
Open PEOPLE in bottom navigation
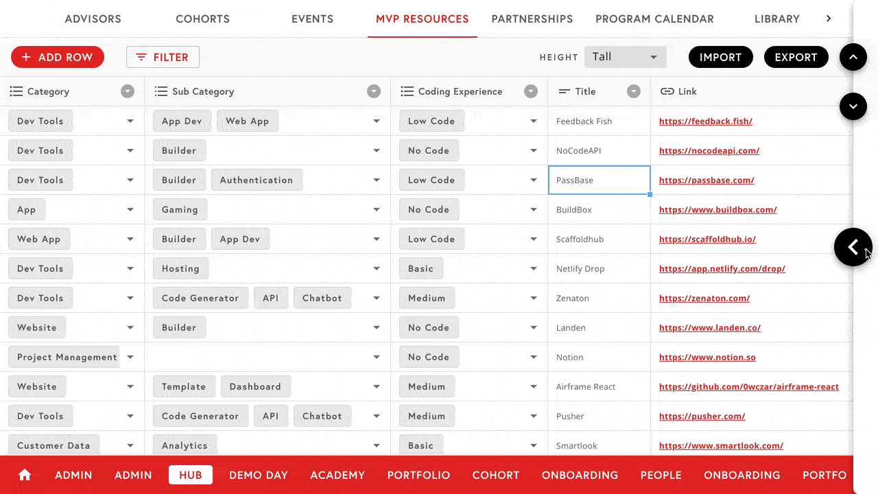click(x=661, y=475)
